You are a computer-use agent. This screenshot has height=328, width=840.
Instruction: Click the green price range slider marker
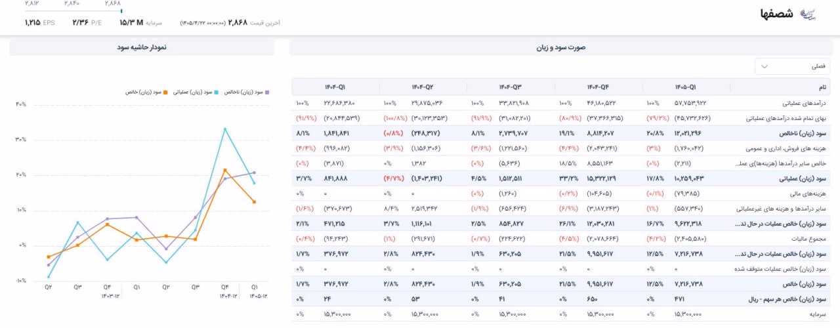coord(121,10)
